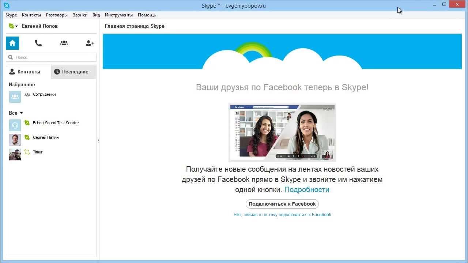Click group icon beside Сотрудники label
Screen dimensions: 468x263
27,94
